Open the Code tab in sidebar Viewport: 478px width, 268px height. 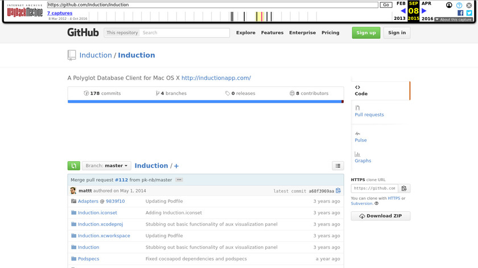click(381, 91)
